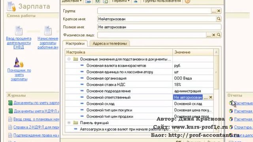Click document icon beside Ввод свед. о плановых
Image resolution: width=253 pixels, height=142 pixels.
(10, 119)
